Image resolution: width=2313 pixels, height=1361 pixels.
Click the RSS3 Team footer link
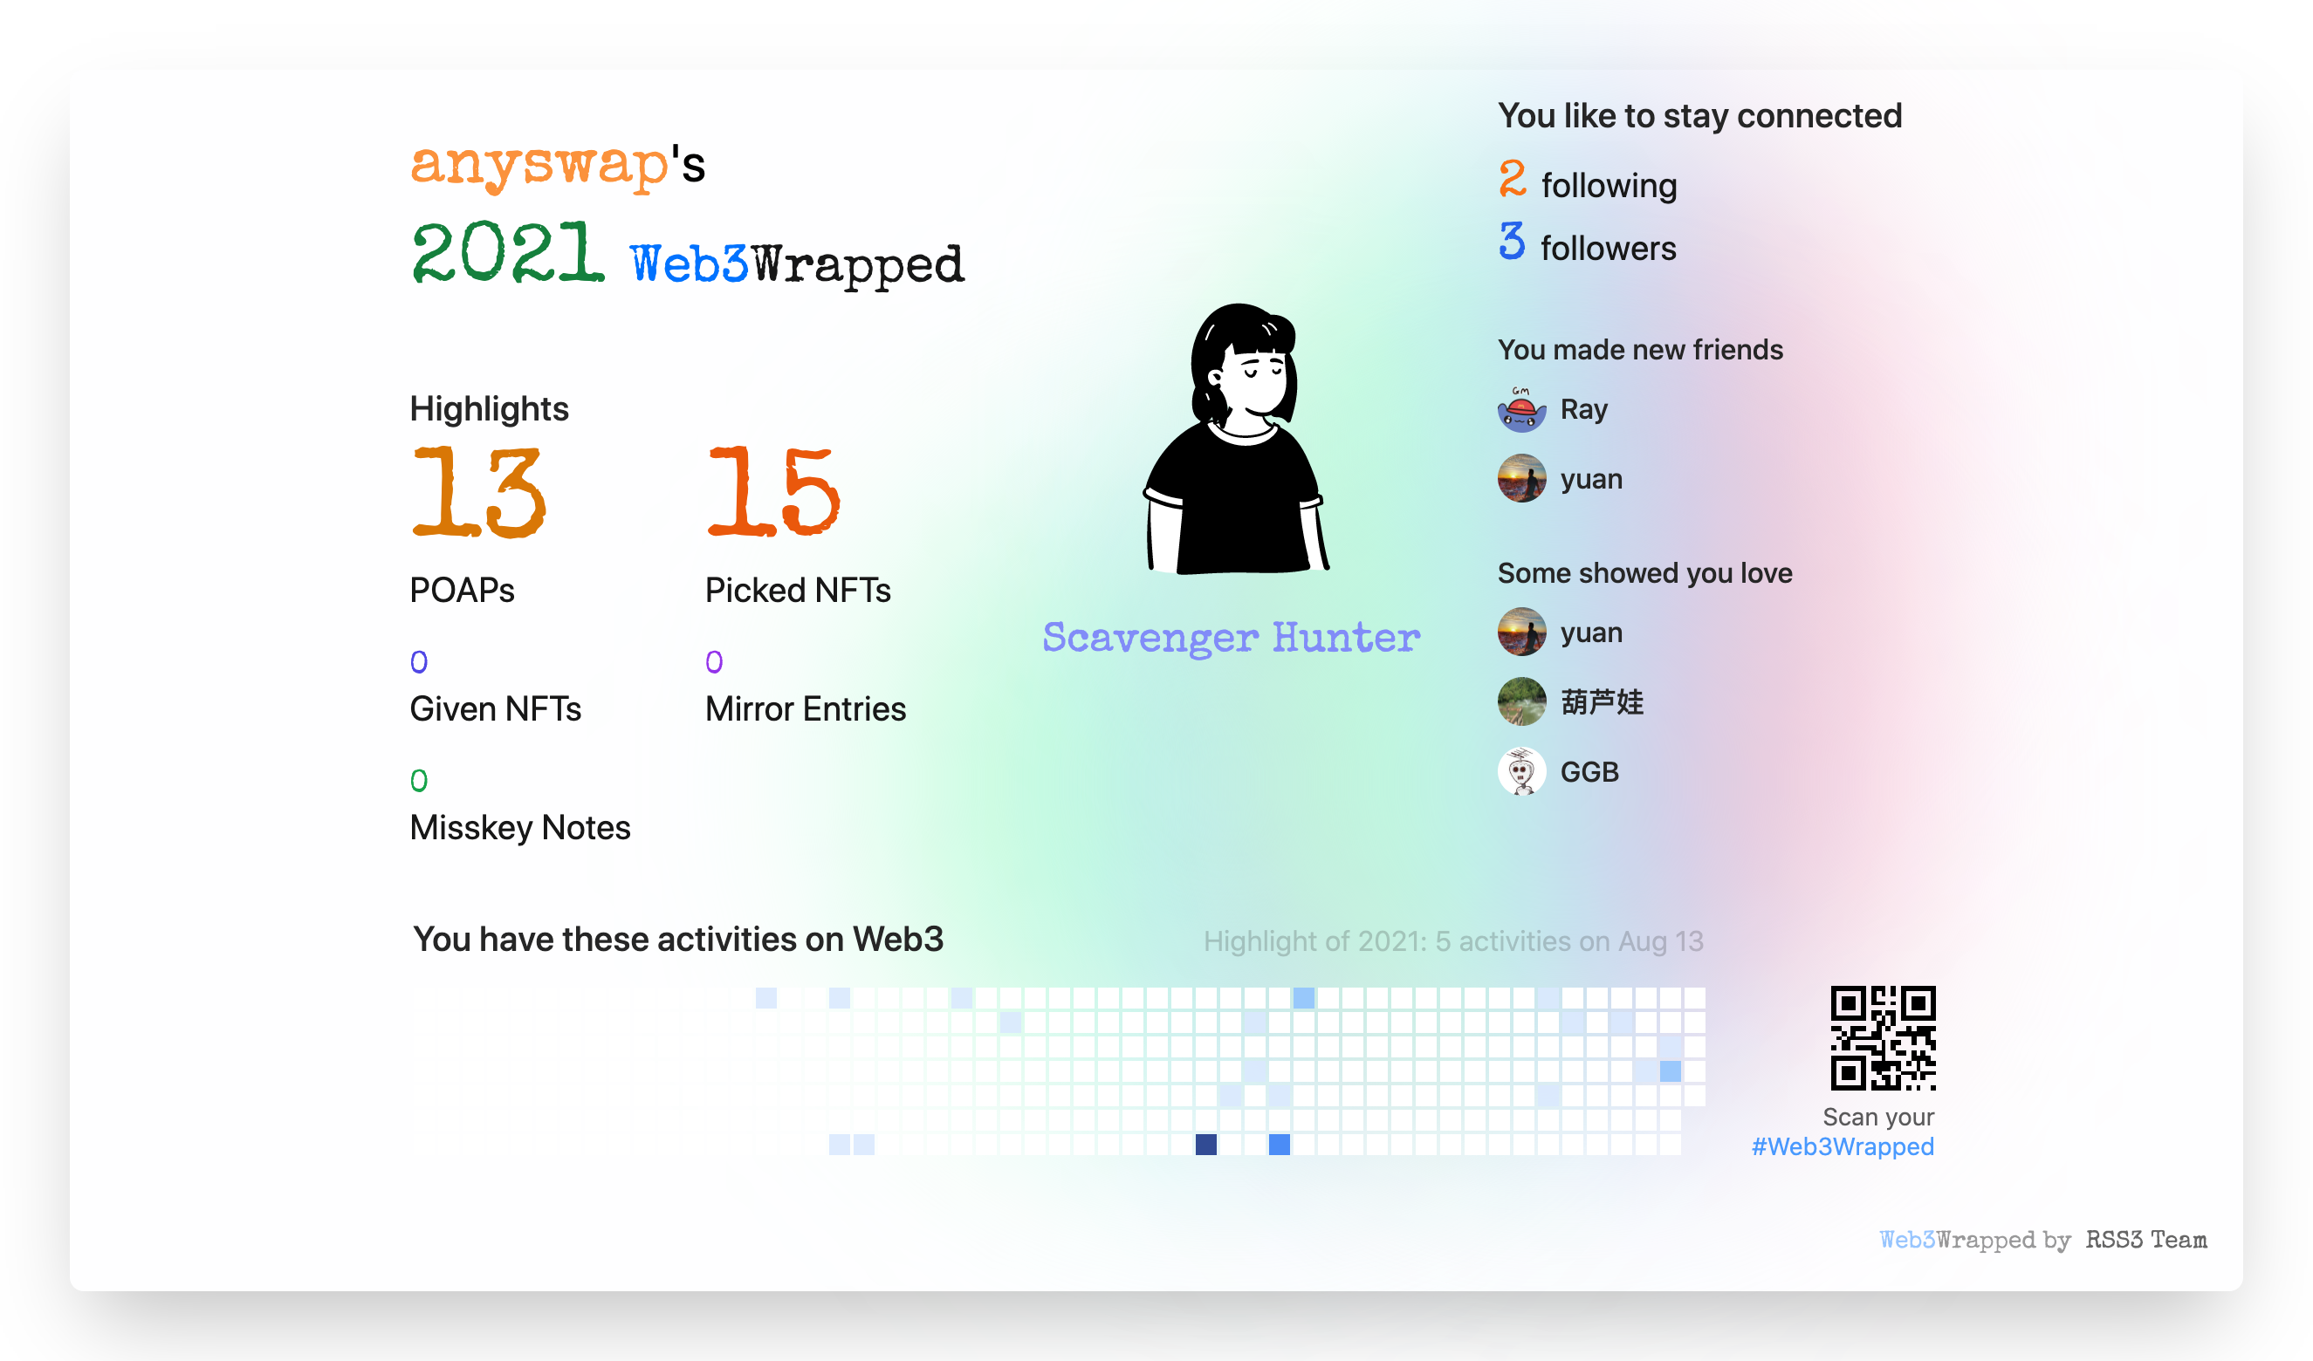(x=2146, y=1240)
